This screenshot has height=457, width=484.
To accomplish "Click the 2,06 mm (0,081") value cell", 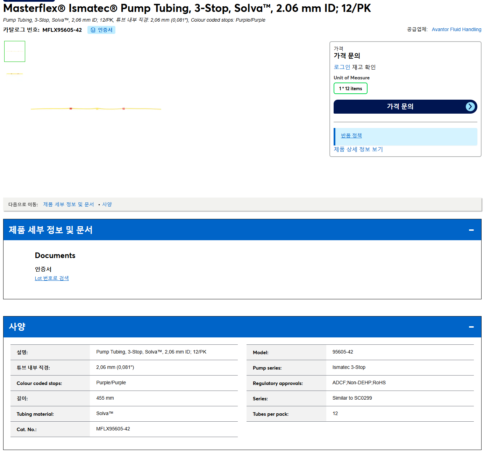I will tap(115, 367).
